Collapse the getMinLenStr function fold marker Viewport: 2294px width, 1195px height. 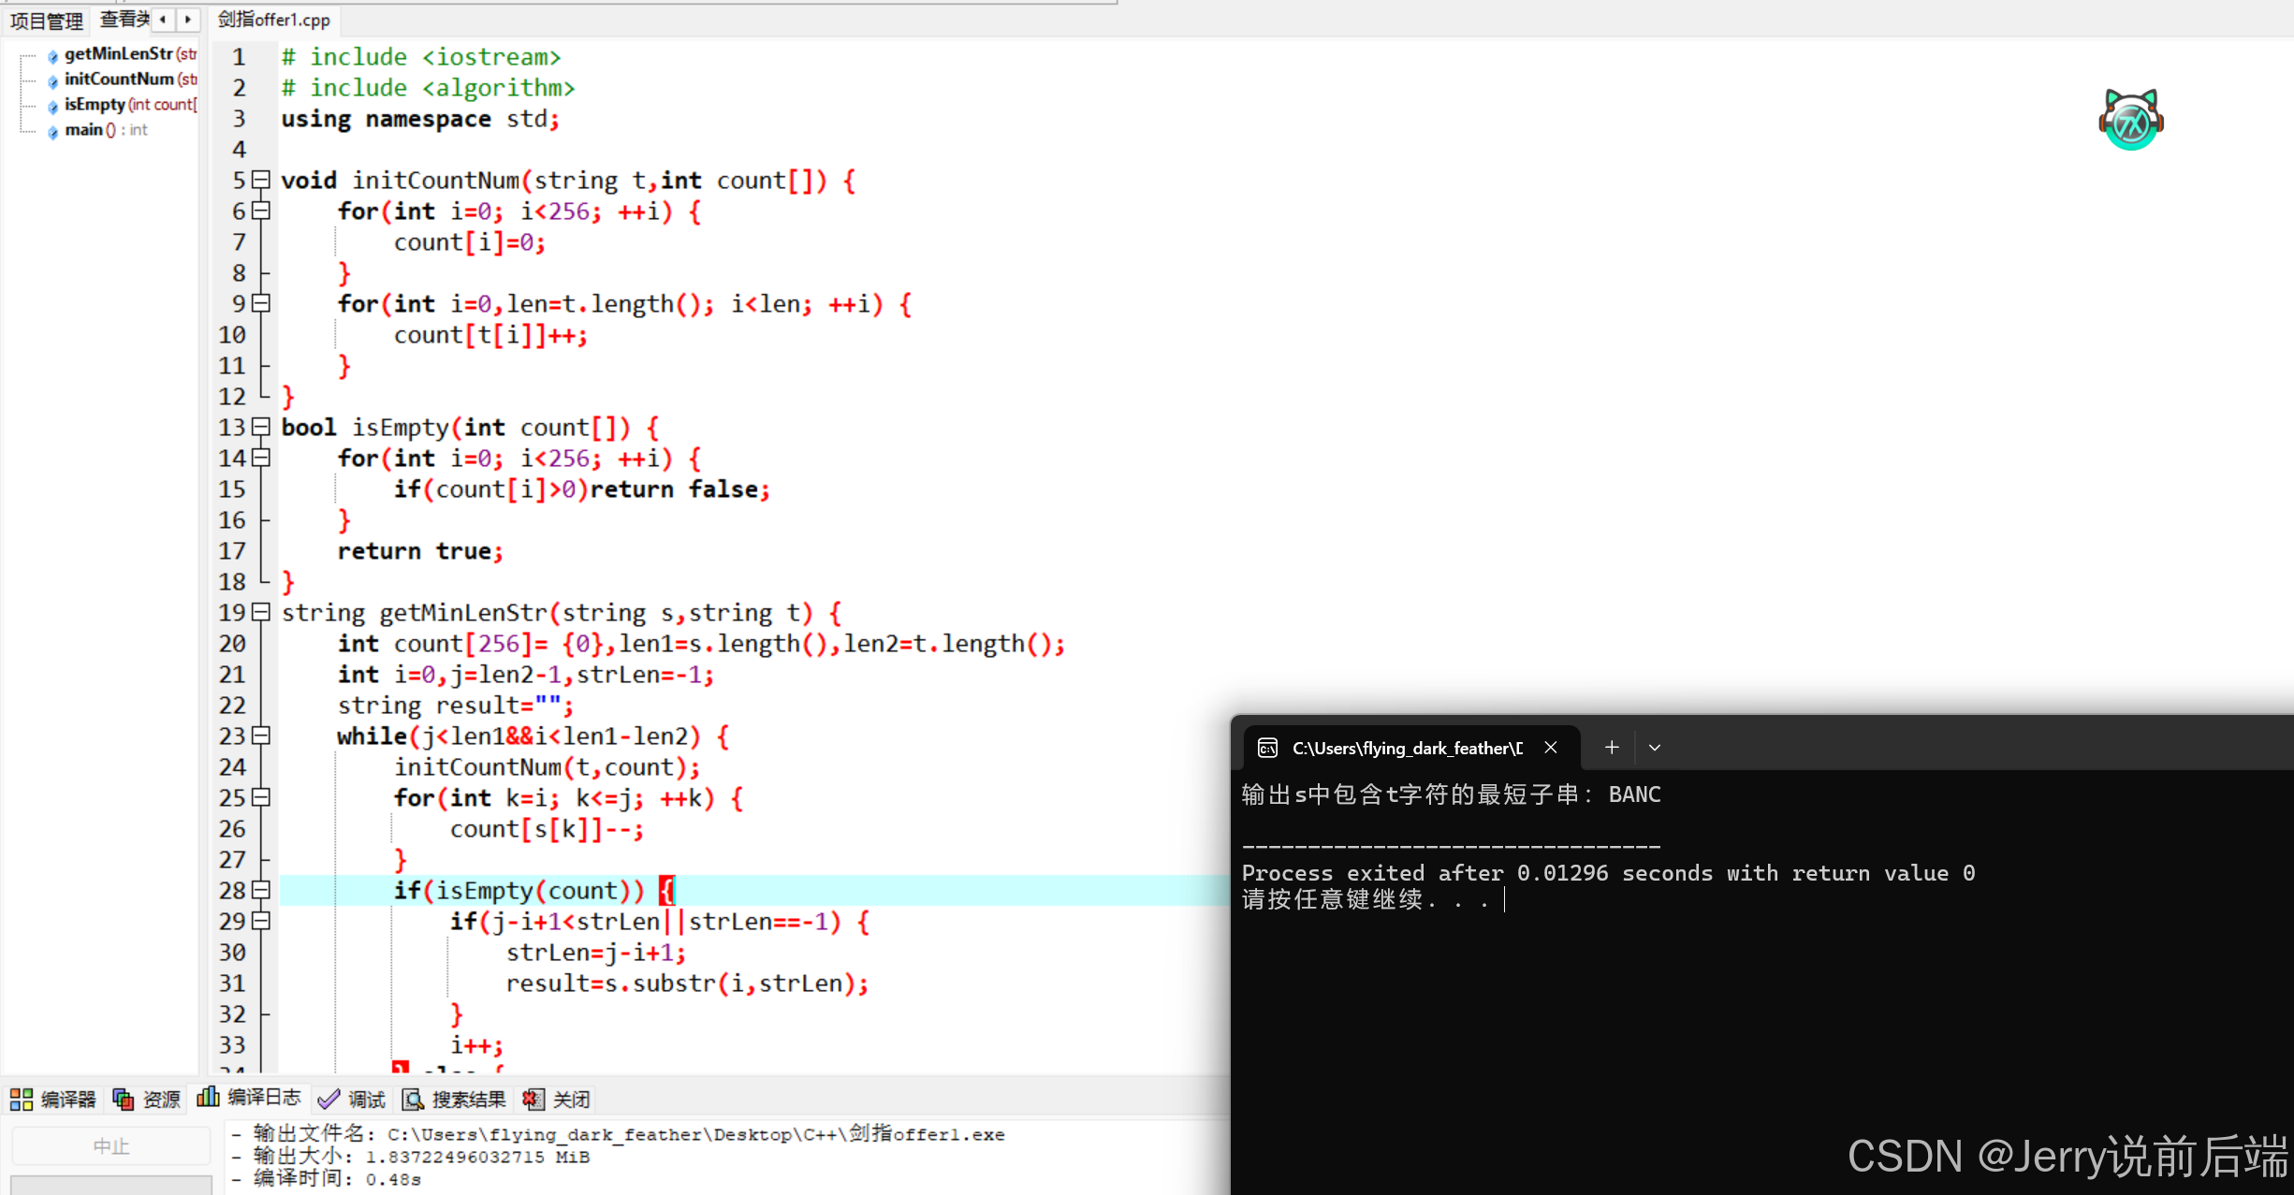pyautogui.click(x=261, y=612)
